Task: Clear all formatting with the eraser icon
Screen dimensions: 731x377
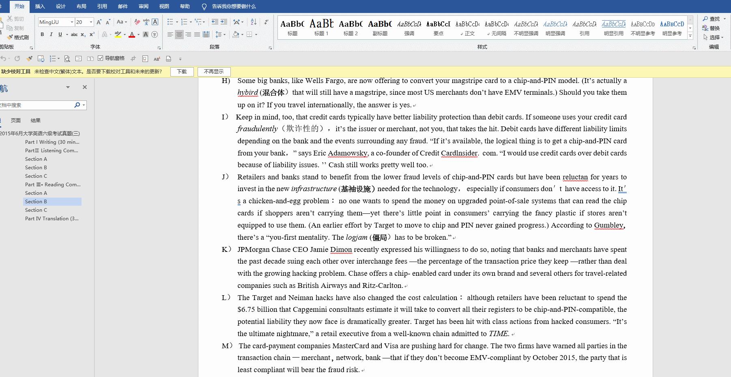Action: tap(137, 22)
